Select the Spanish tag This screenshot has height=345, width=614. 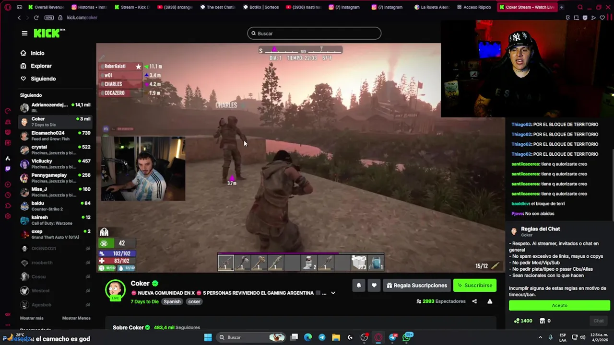(172, 302)
